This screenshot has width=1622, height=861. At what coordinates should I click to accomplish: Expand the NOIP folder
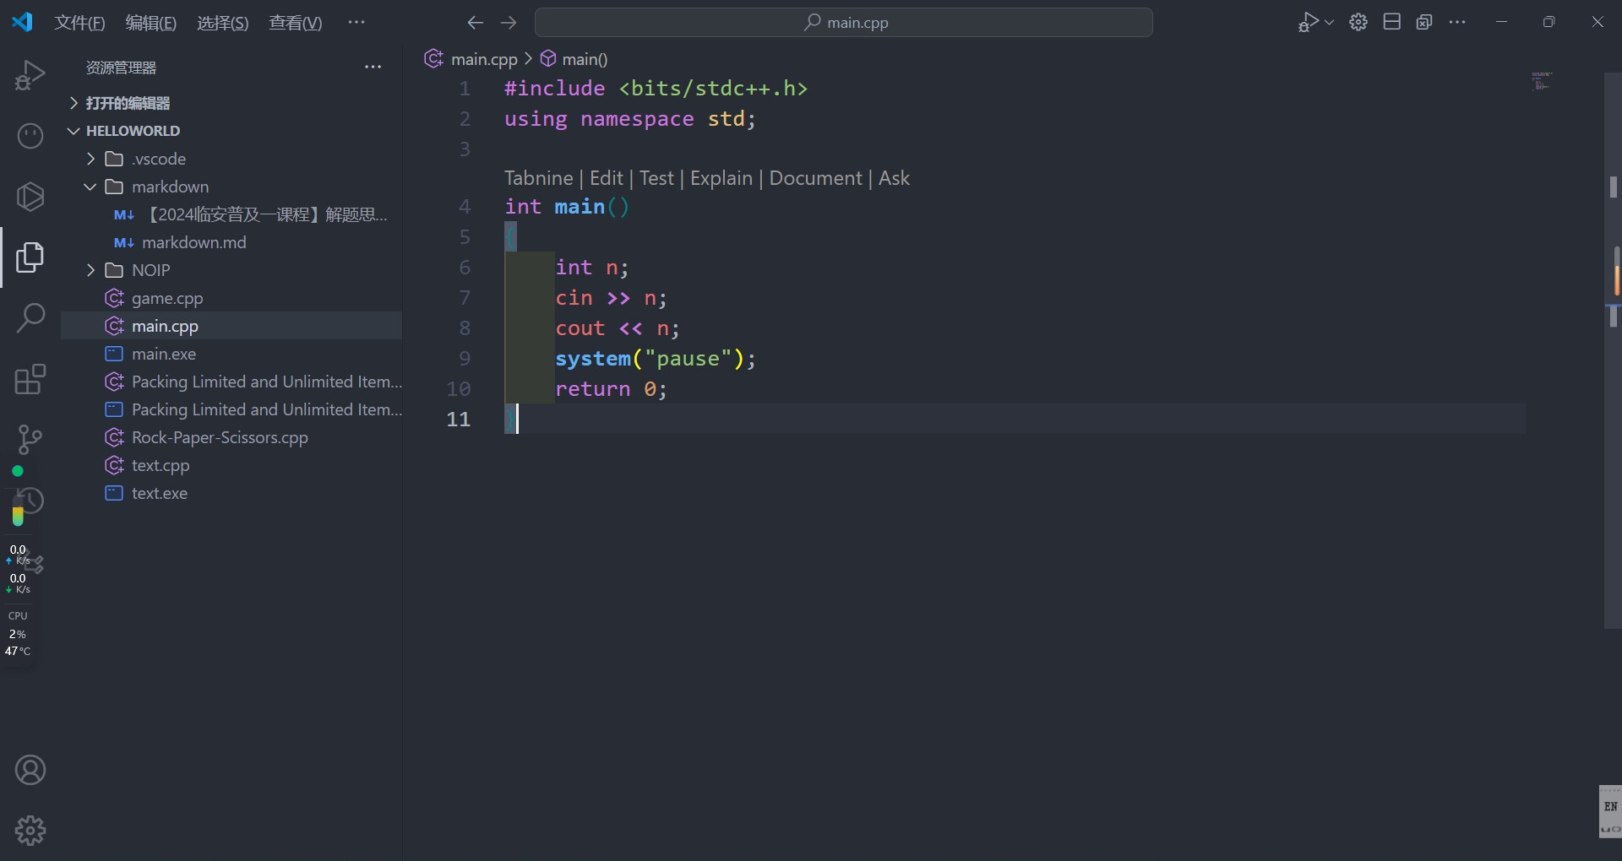[x=150, y=270]
